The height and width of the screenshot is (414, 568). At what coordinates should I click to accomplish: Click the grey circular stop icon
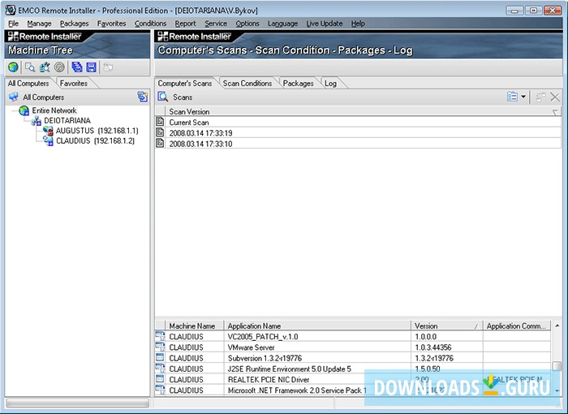pos(59,67)
